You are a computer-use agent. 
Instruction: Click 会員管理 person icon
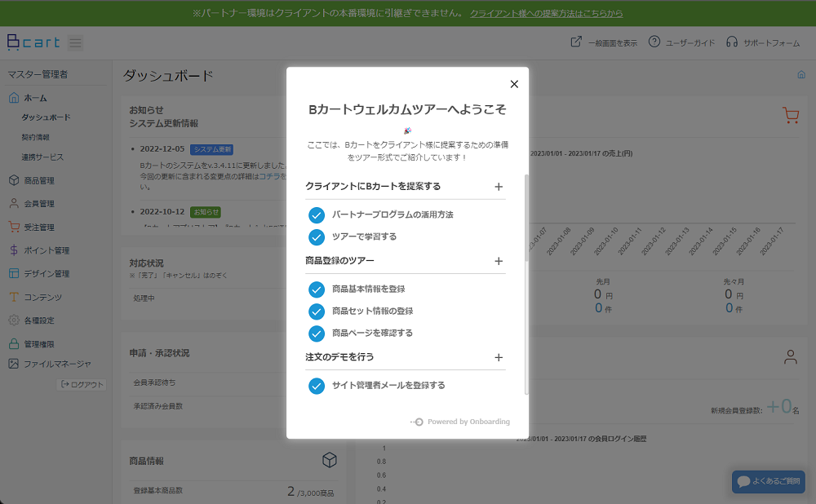tap(14, 203)
